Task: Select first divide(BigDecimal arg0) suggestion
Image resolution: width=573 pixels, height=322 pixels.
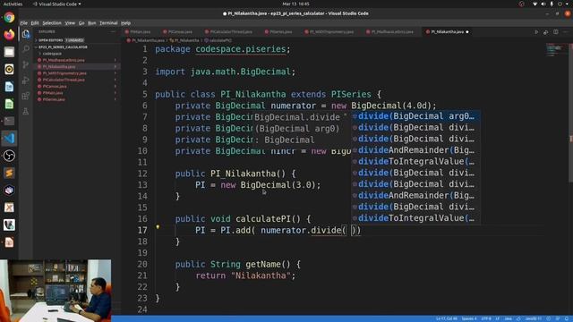Action: tap(415, 116)
